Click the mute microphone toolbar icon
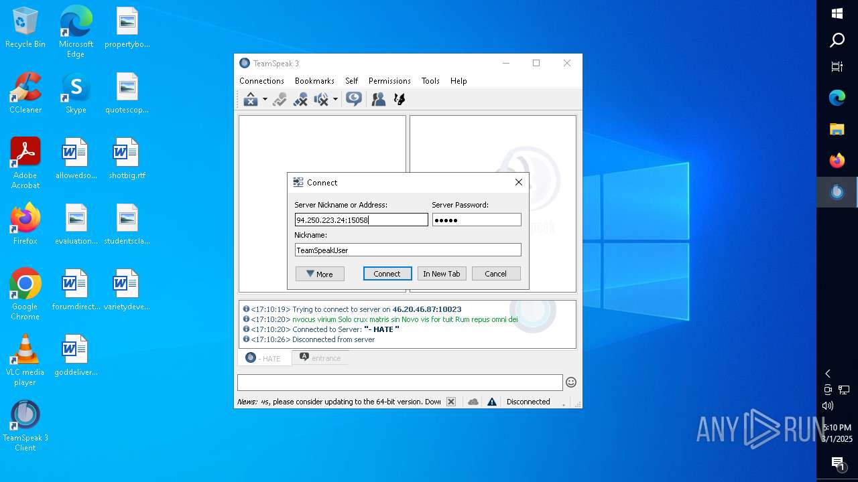 [301, 100]
